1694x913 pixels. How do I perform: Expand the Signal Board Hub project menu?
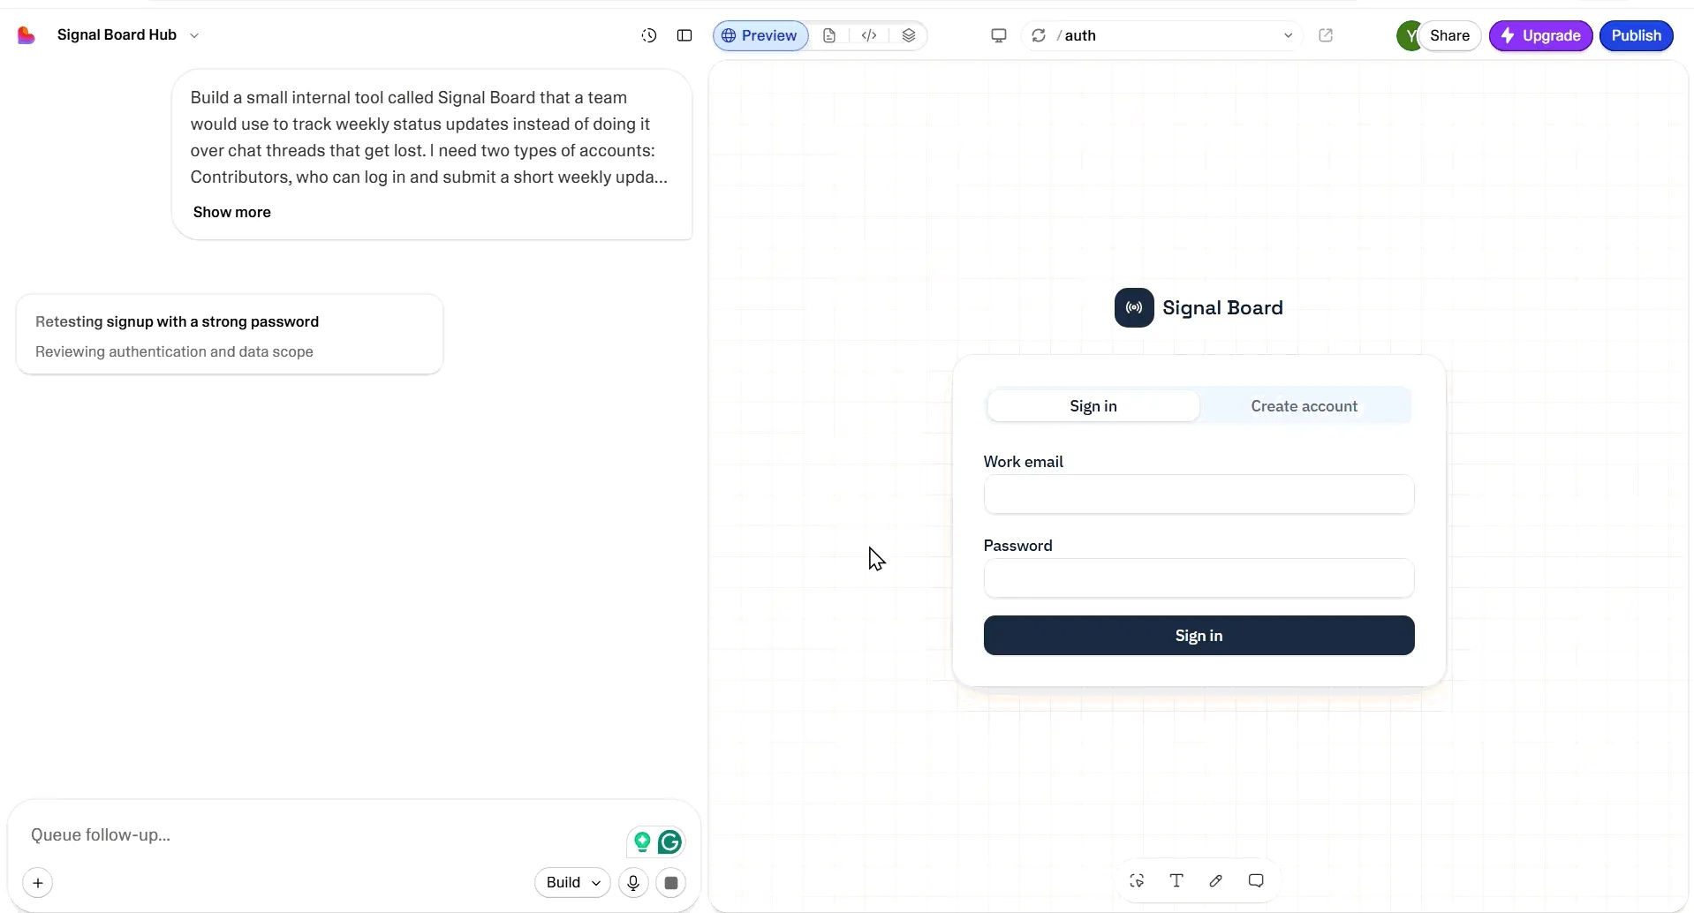(x=194, y=35)
